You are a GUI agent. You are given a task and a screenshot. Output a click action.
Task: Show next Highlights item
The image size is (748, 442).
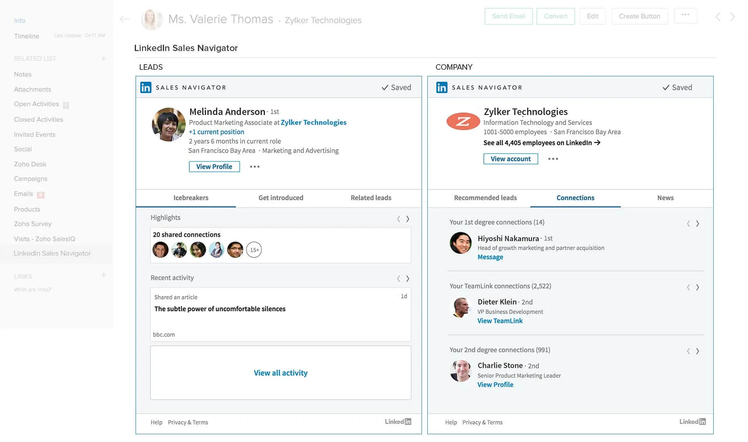click(408, 219)
